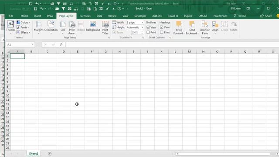Image resolution: width=279 pixels, height=157 pixels.
Task: Open the Margins options
Action: (39, 27)
